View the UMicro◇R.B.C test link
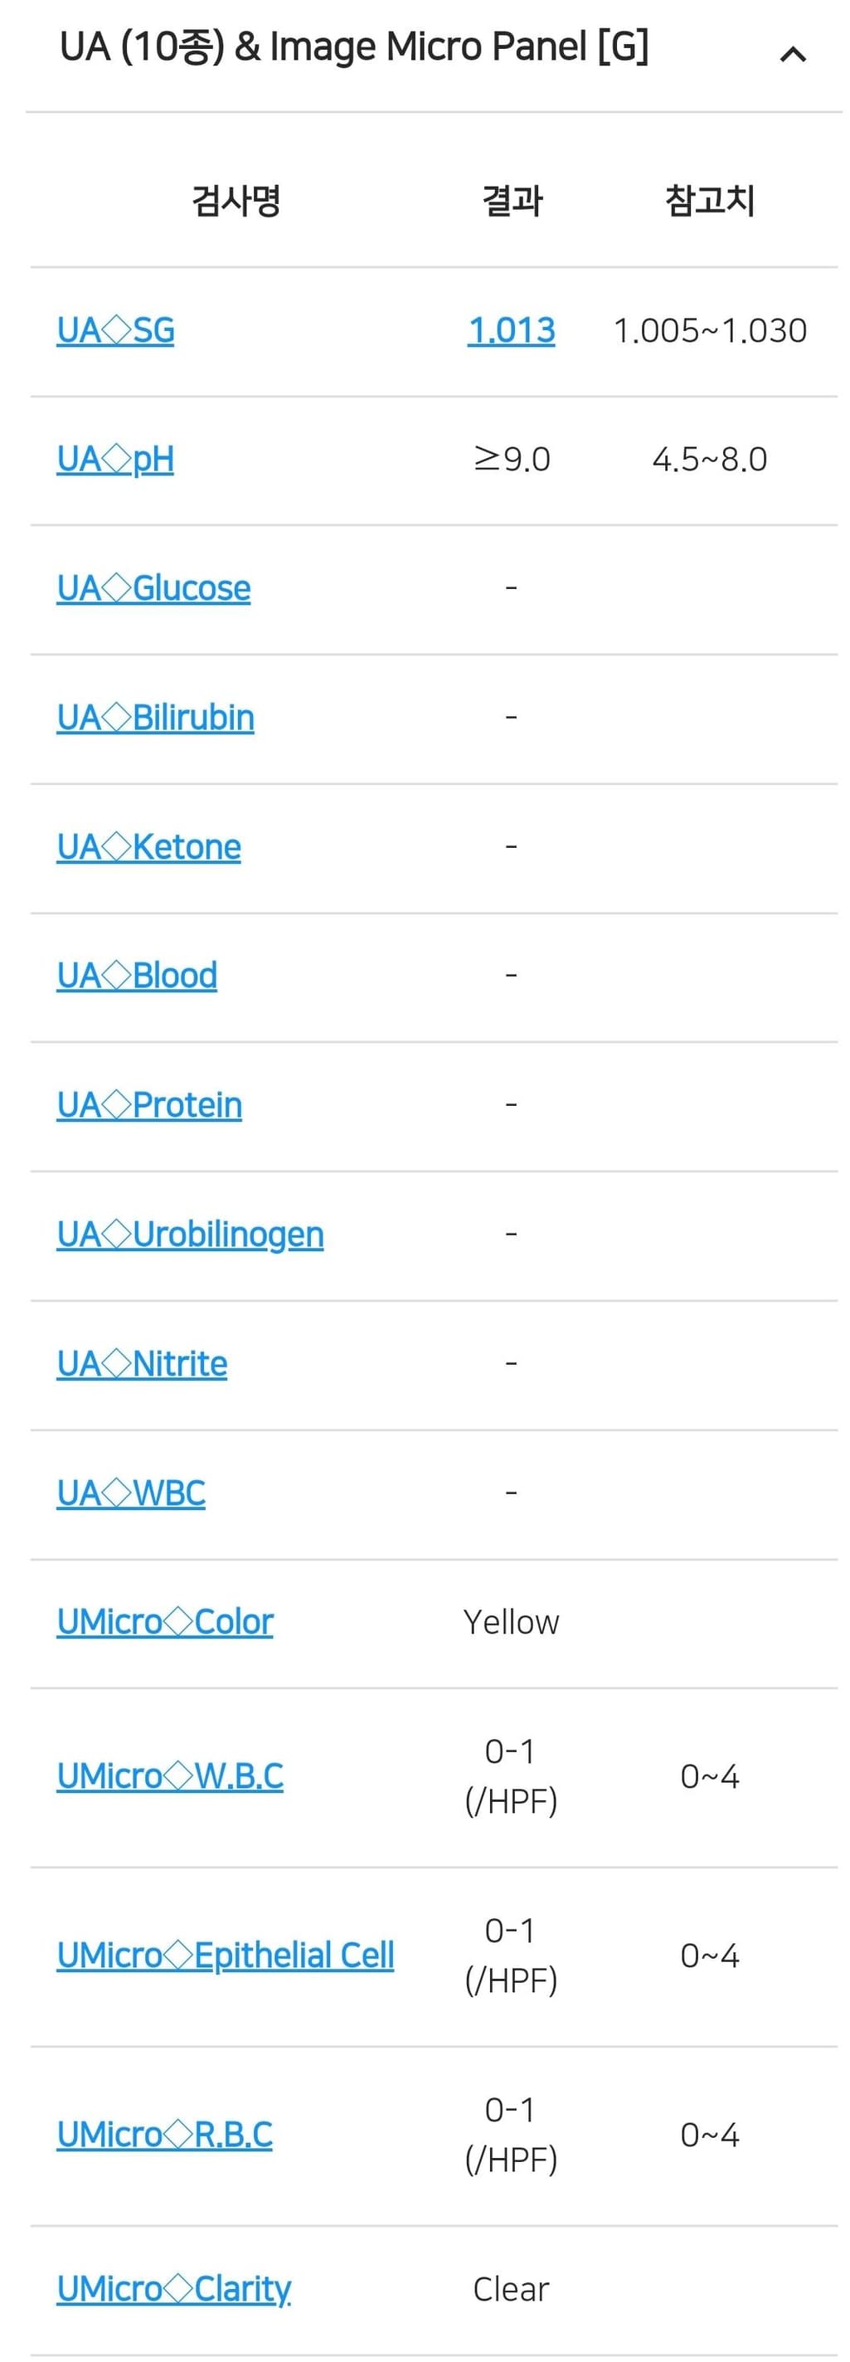Viewport: 850px width, 2362px height. click(x=164, y=2135)
